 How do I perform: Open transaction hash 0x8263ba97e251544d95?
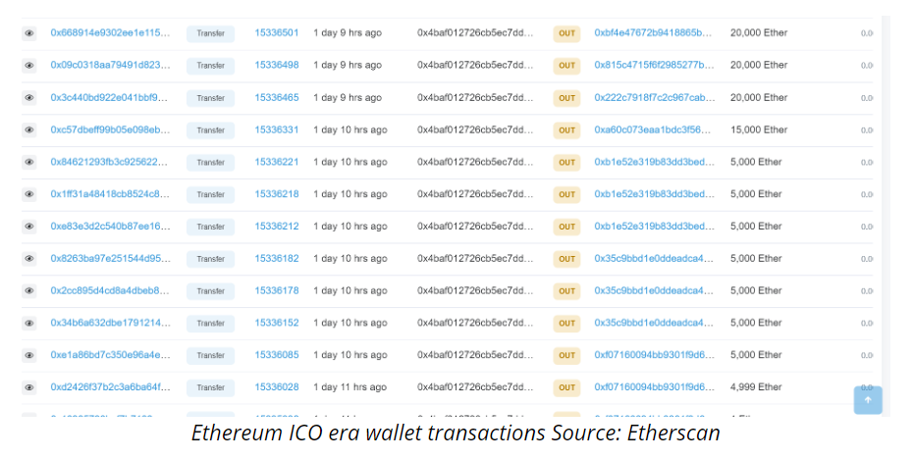(110, 258)
